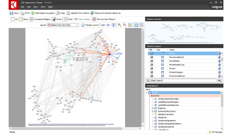Click the Select All square icon
The height and width of the screenshot is (134, 232).
click(x=12, y=19)
